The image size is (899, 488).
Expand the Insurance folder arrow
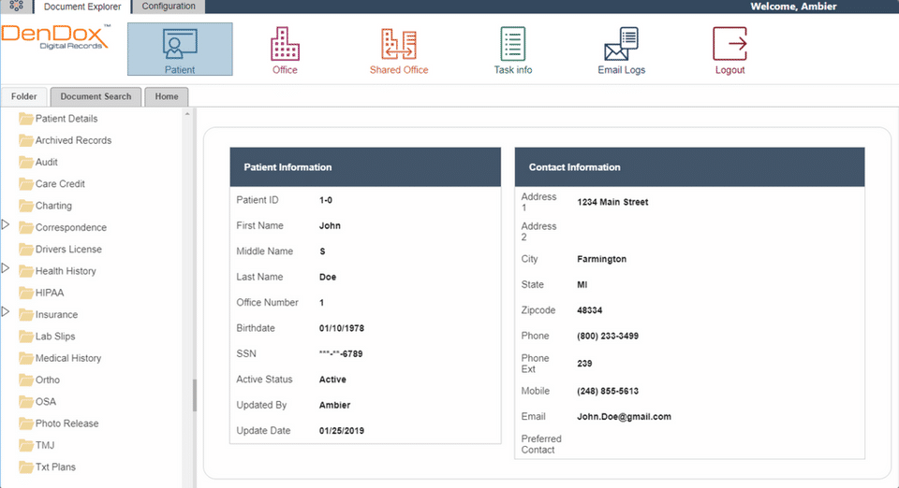click(6, 312)
